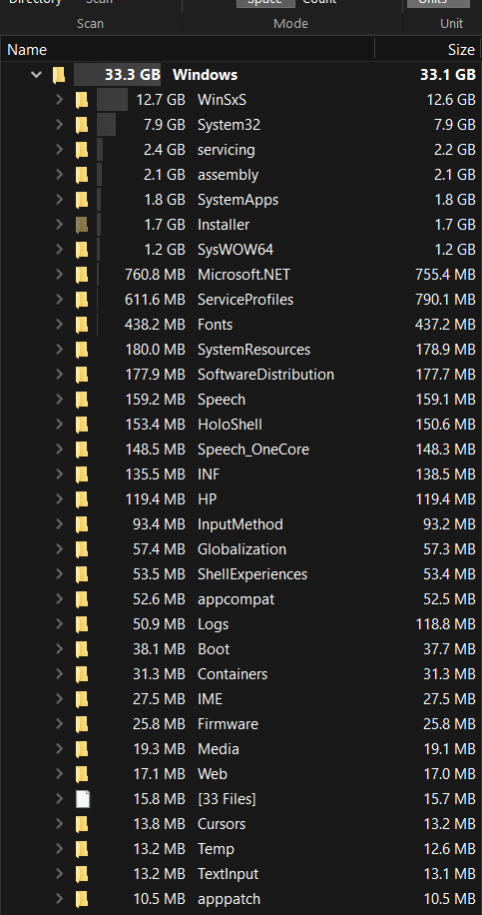Screen dimensions: 482x915
Task: Select the System32 folder name
Action: pyautogui.click(x=230, y=125)
